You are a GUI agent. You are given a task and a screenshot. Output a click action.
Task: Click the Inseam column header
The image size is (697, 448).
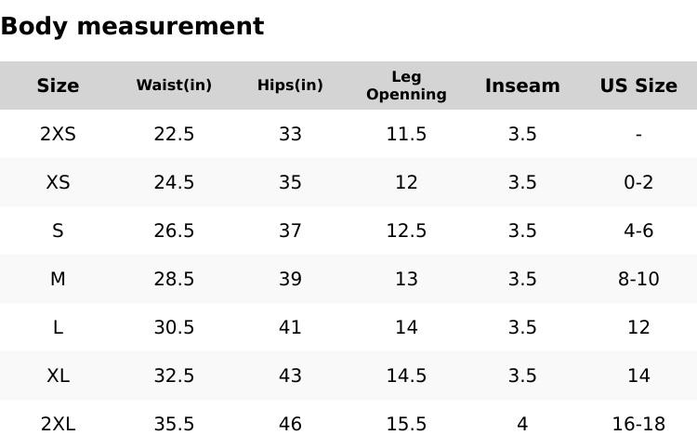(x=522, y=86)
